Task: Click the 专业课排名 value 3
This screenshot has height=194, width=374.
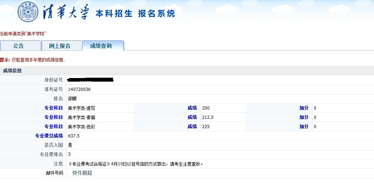Action: click(x=69, y=154)
